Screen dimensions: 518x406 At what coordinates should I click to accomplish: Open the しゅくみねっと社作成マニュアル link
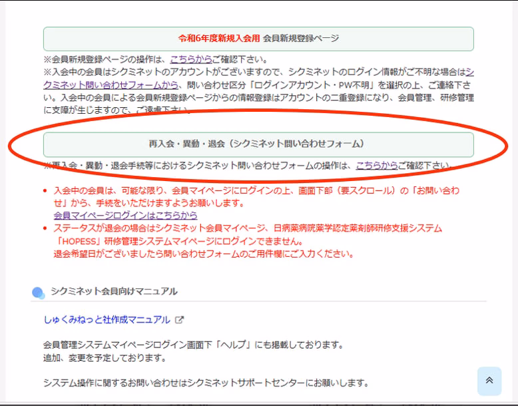pyautogui.click(x=107, y=319)
